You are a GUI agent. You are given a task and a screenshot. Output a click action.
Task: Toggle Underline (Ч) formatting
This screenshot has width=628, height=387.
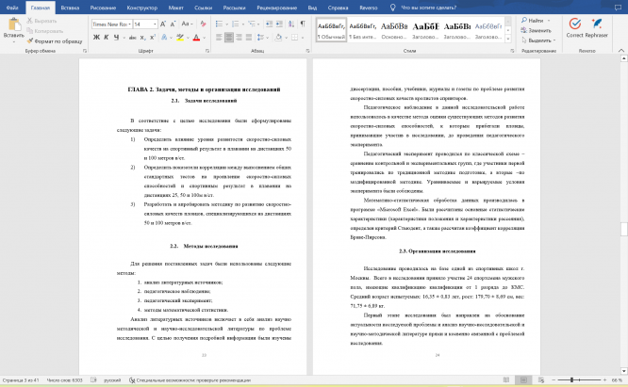(116, 38)
